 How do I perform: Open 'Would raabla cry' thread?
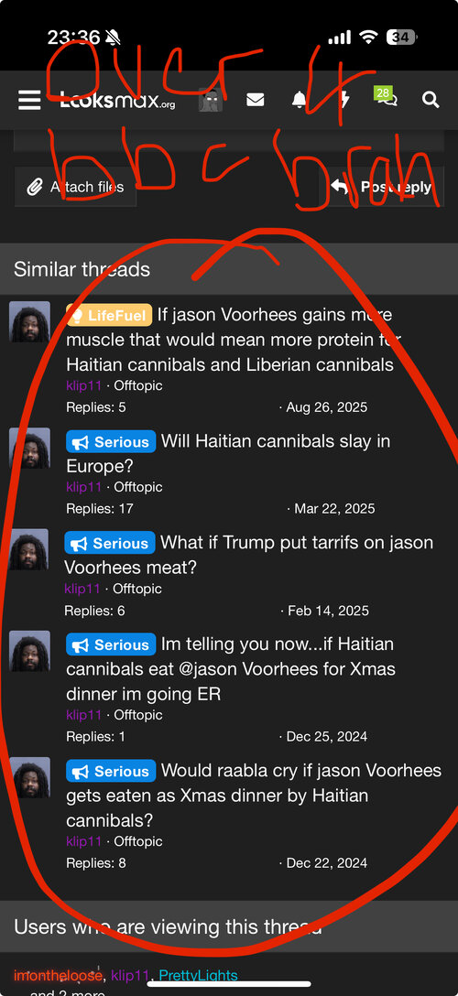[x=254, y=796]
